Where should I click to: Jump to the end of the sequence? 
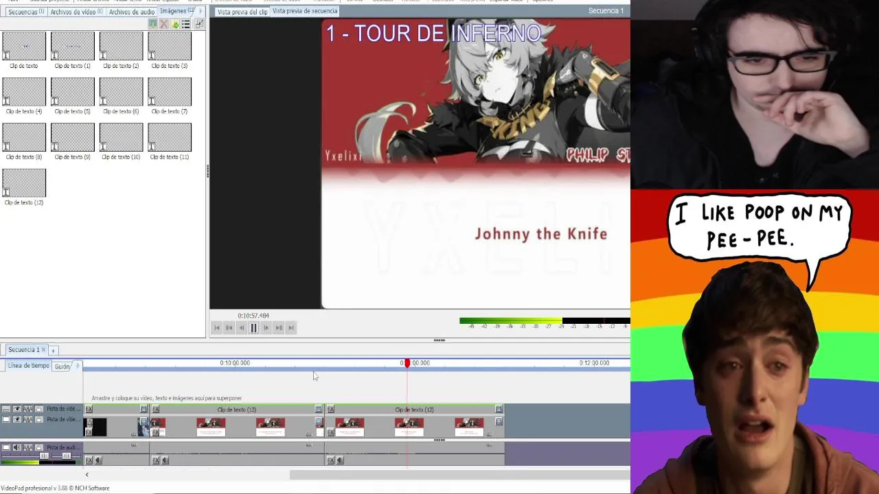291,328
